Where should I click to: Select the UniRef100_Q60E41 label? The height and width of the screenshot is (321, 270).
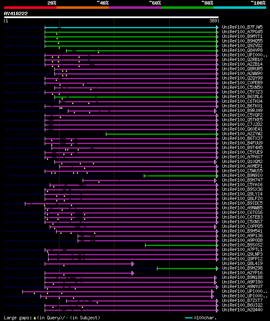tap(242, 129)
